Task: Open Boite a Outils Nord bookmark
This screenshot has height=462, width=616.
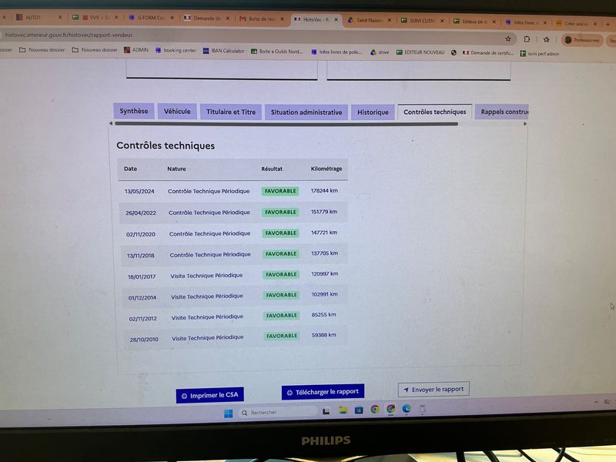Action: tap(277, 51)
